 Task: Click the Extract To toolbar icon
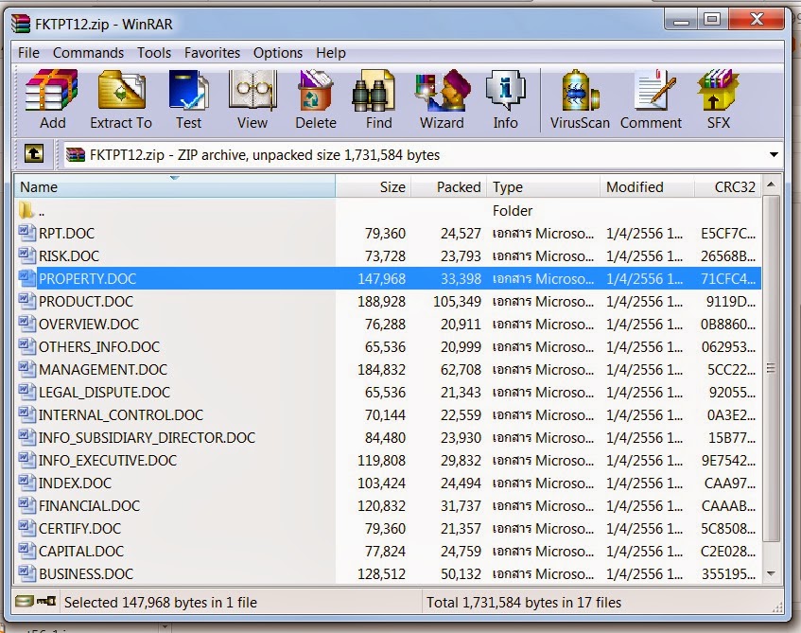[x=121, y=99]
